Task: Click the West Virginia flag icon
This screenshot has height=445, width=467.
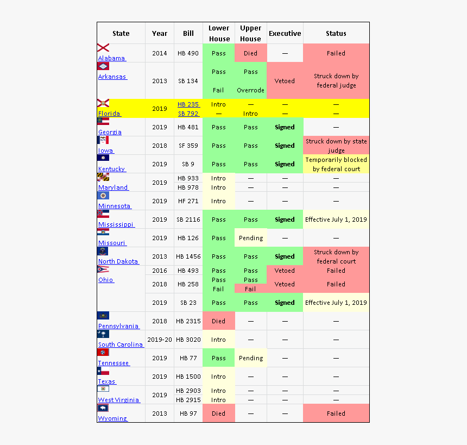Action: [103, 388]
